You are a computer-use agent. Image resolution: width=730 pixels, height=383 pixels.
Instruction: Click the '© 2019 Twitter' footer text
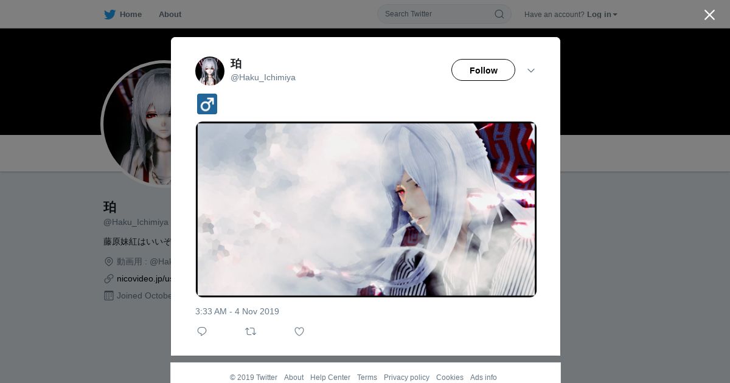tap(254, 378)
